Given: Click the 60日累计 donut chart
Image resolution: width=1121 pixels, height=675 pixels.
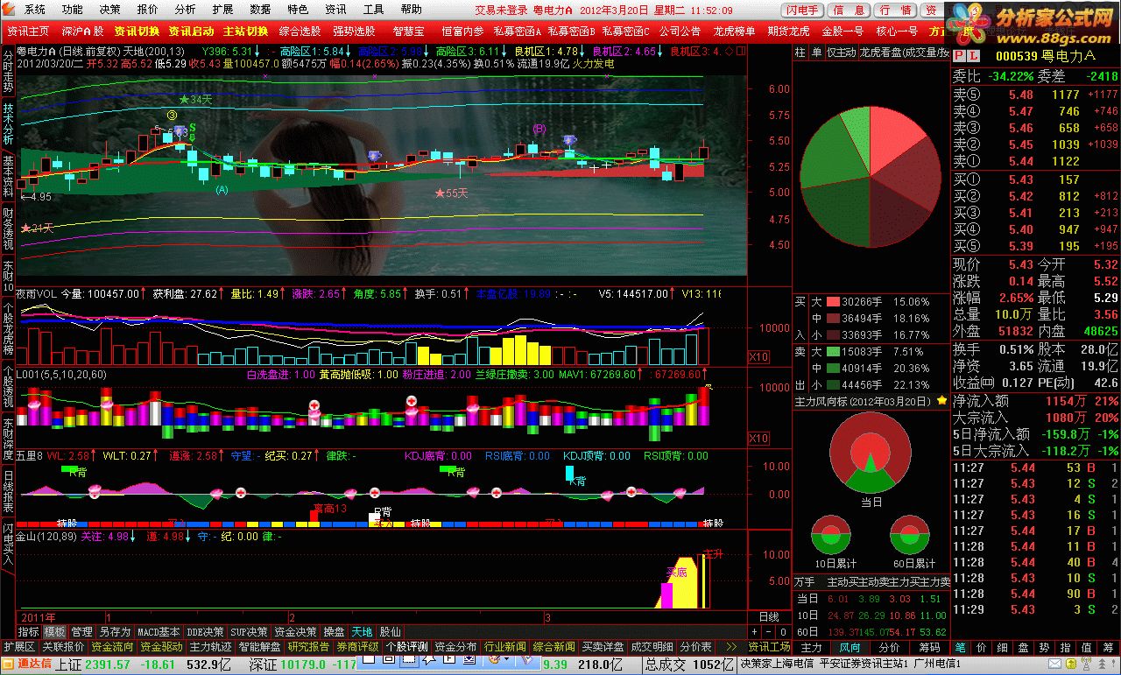Looking at the screenshot, I should (910, 536).
